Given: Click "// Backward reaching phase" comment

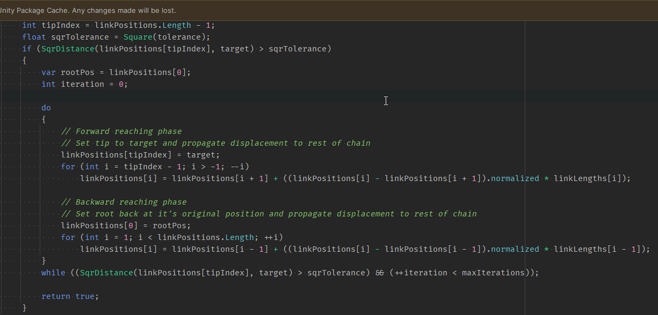Looking at the screenshot, I should (x=123, y=202).
